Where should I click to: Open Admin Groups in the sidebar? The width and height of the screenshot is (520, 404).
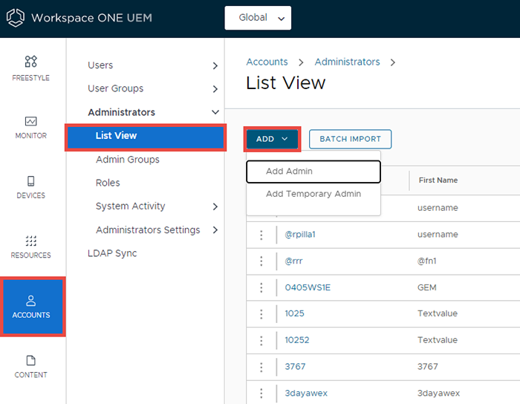pos(128,160)
